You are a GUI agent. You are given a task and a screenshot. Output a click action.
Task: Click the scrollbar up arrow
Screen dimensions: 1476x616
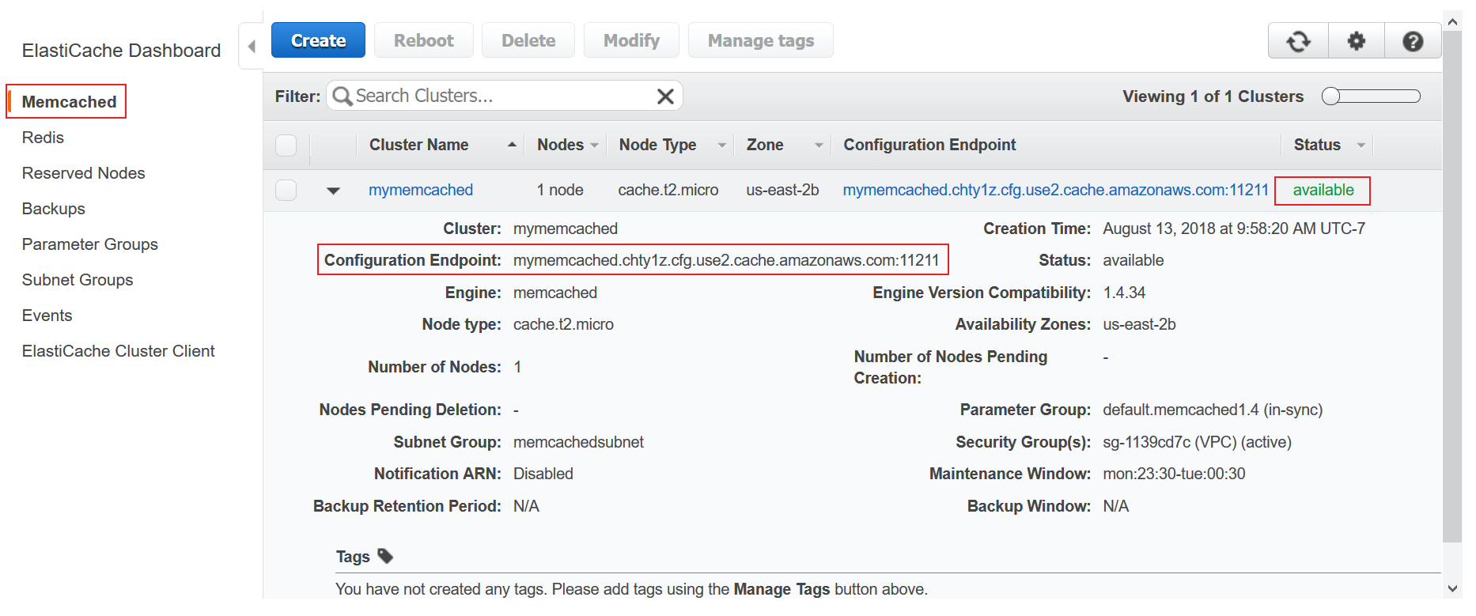click(1452, 21)
